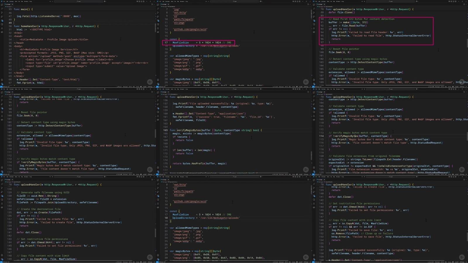Click back navigation arrow in homeHandler window
The image size is (468, 263).
[50, 1]
